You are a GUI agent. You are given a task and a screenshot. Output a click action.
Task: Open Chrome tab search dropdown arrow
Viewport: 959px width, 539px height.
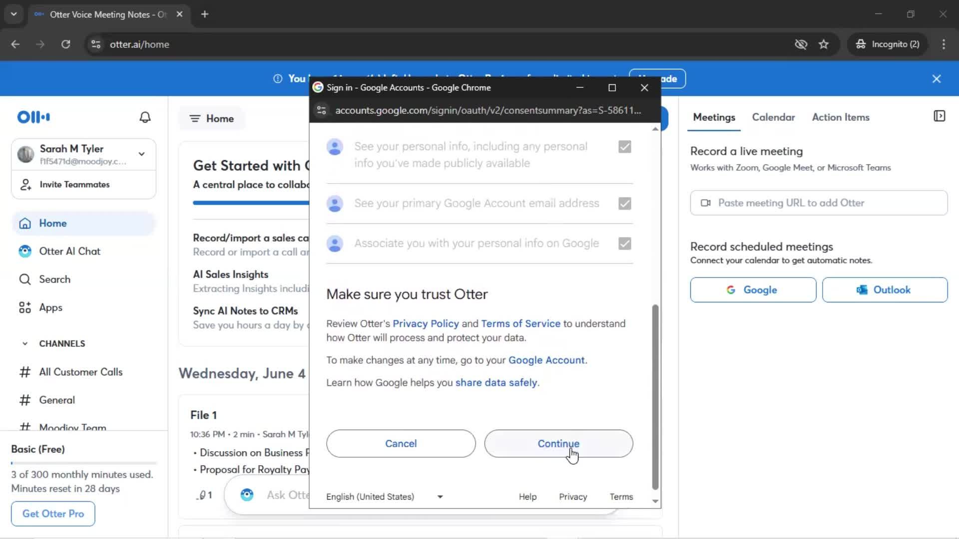(x=13, y=14)
